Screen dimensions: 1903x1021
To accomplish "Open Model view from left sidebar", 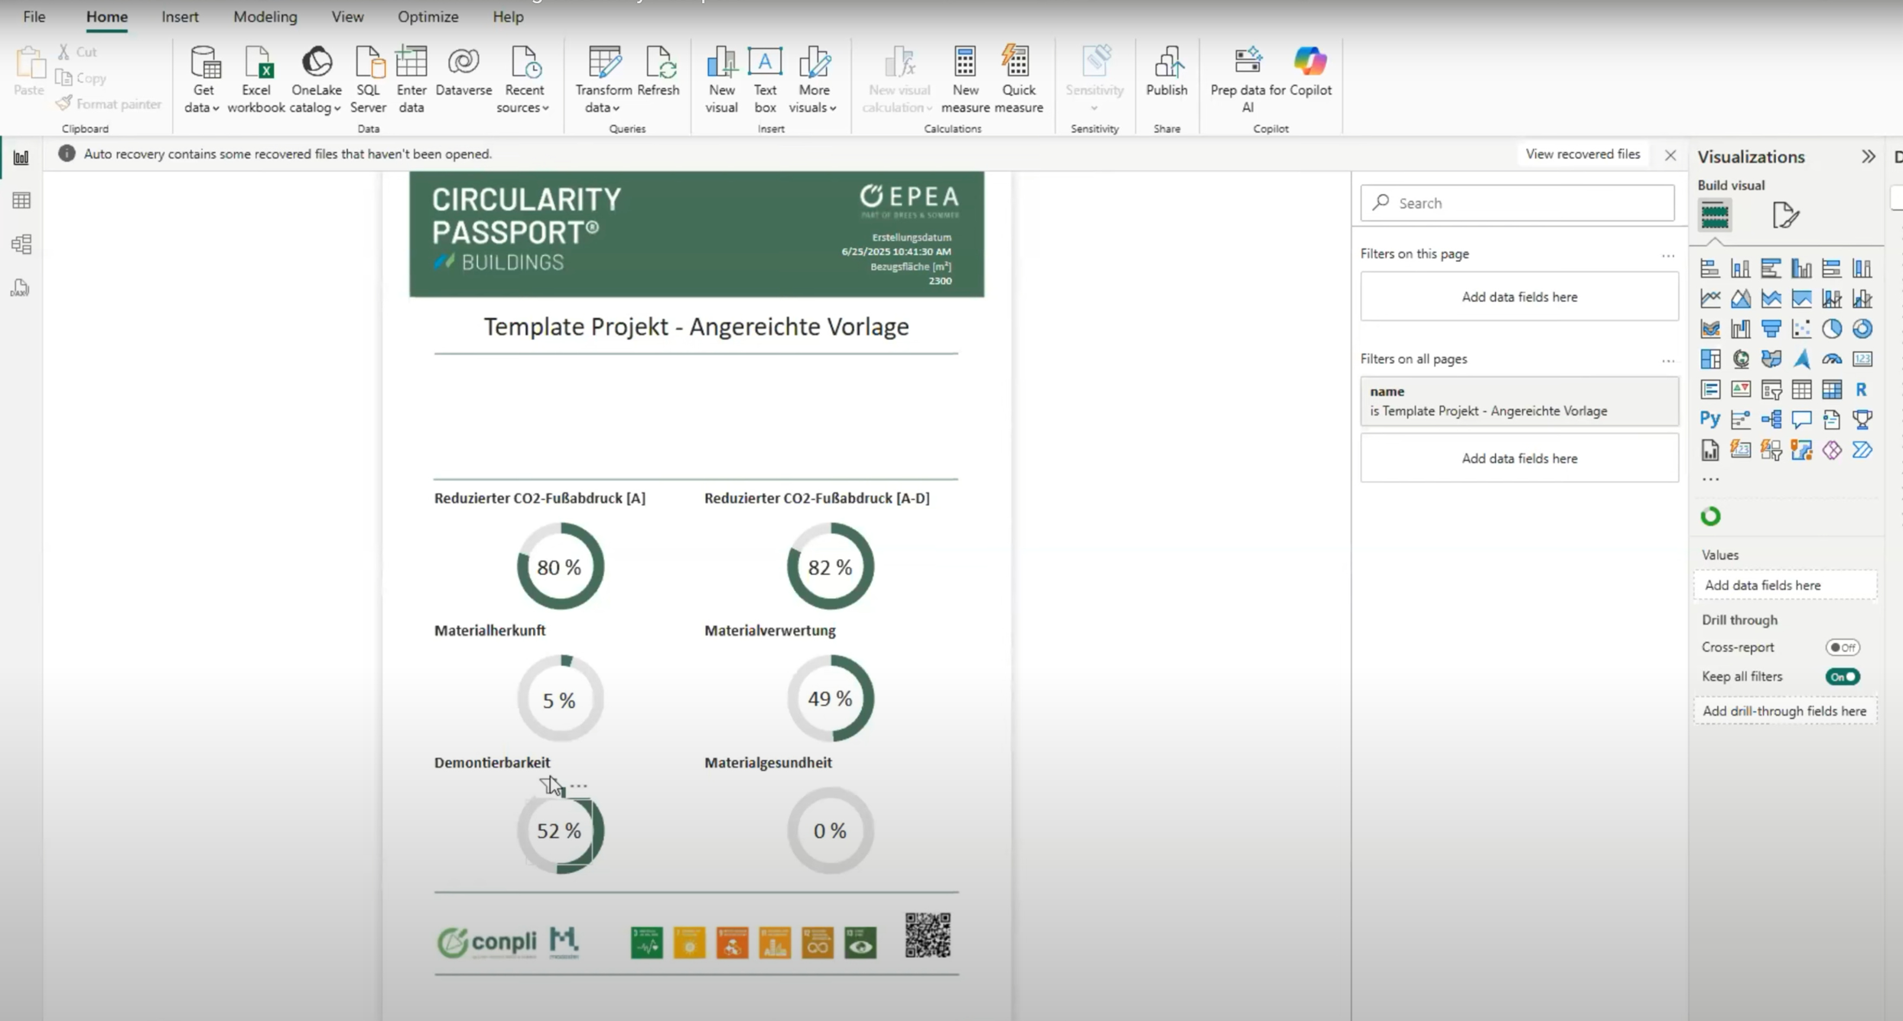I will (22, 244).
